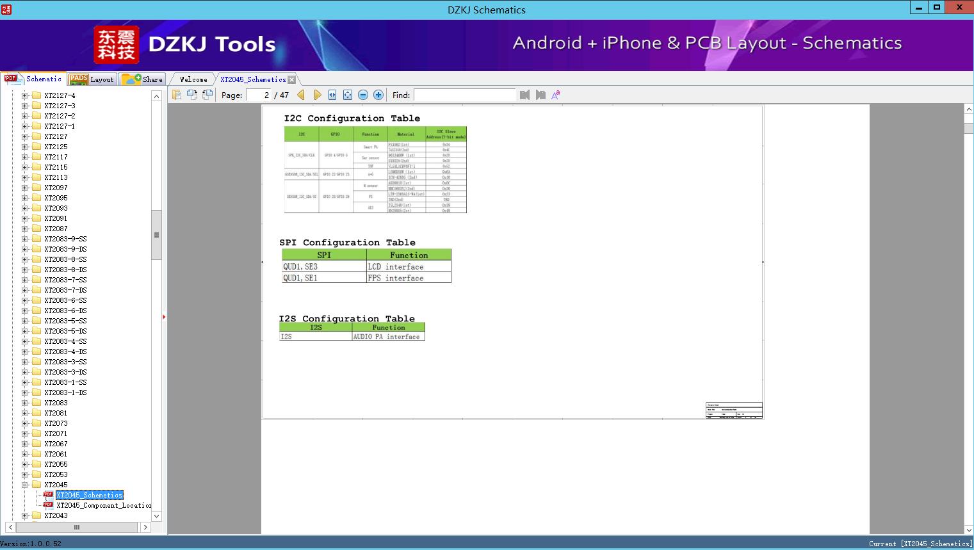
Task: Click the DZKJ logo in the banner
Action: pos(117,45)
